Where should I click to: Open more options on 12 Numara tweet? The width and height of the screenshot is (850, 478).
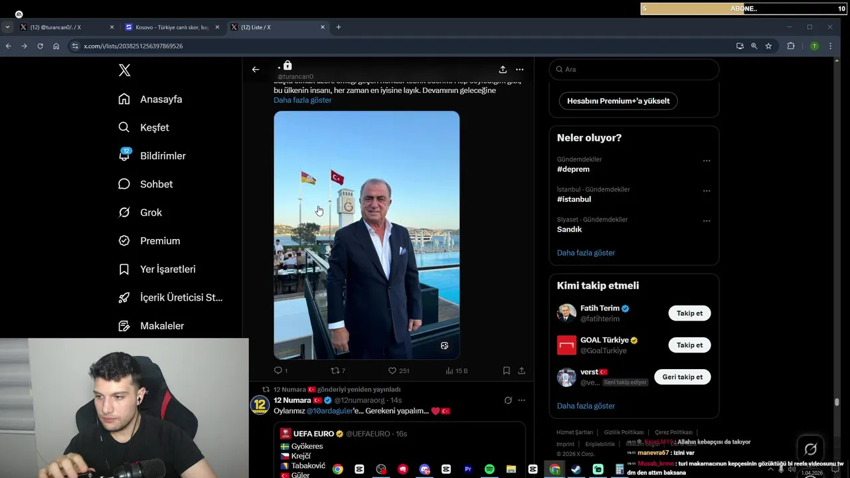(521, 400)
